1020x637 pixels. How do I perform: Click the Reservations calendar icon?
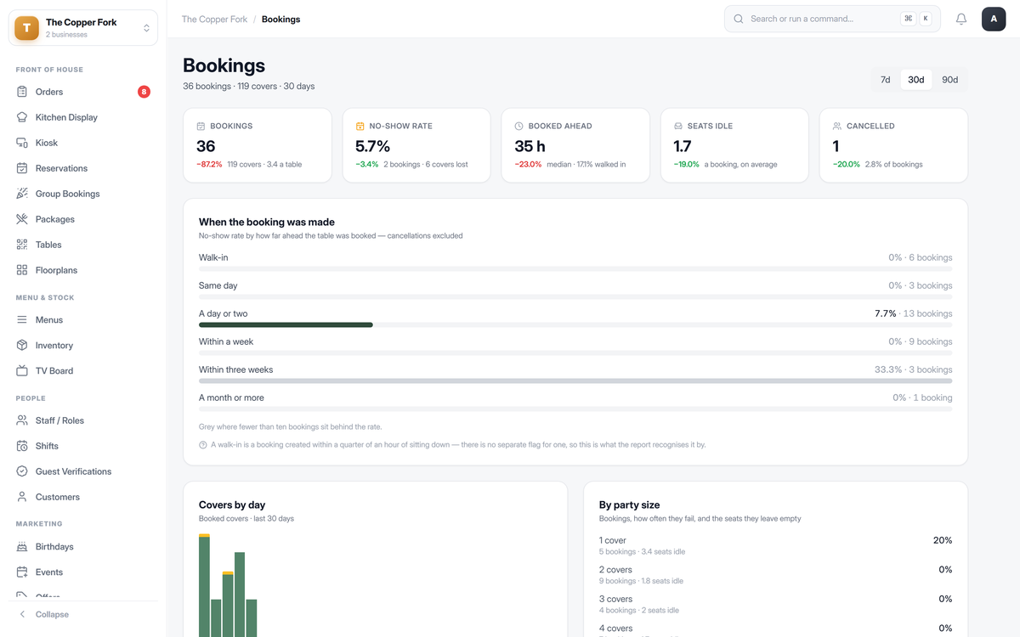[22, 168]
